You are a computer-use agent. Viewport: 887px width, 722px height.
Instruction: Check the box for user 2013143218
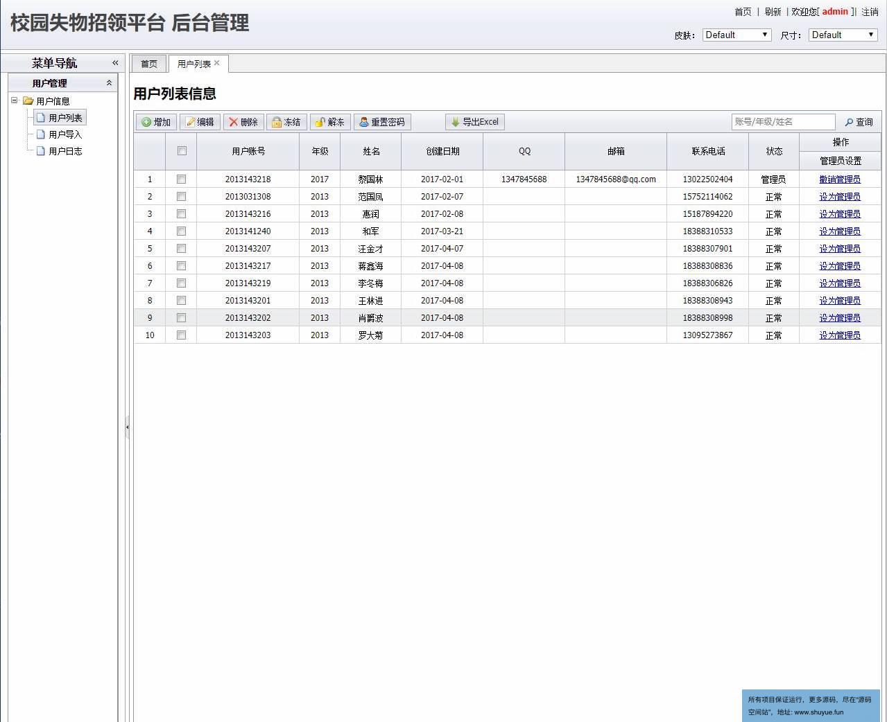[181, 179]
